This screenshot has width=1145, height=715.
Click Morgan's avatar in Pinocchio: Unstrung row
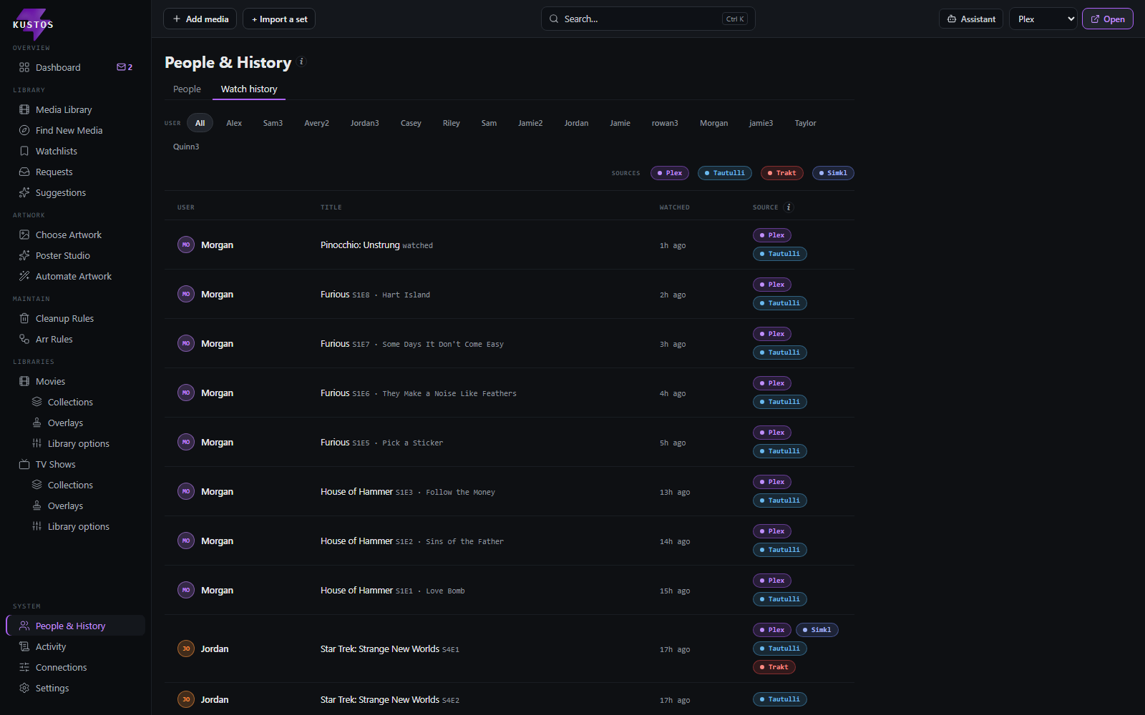[186, 245]
